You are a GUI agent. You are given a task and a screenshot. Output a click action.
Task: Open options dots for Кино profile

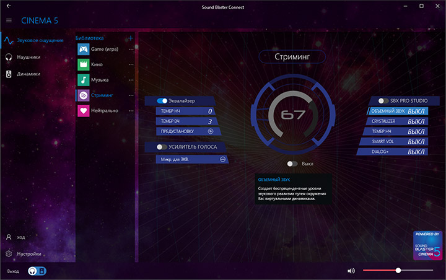(x=131, y=64)
